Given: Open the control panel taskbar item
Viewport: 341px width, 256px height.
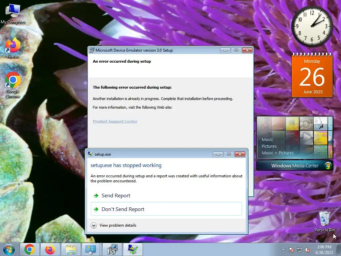Looking at the screenshot, I should coord(91,249).
